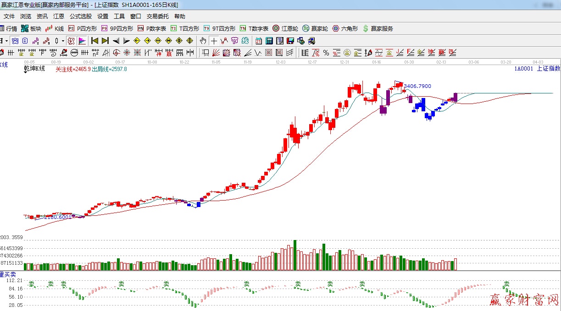Toggle the crosshair cursor button
This screenshot has width=561, height=311.
click(x=214, y=41)
